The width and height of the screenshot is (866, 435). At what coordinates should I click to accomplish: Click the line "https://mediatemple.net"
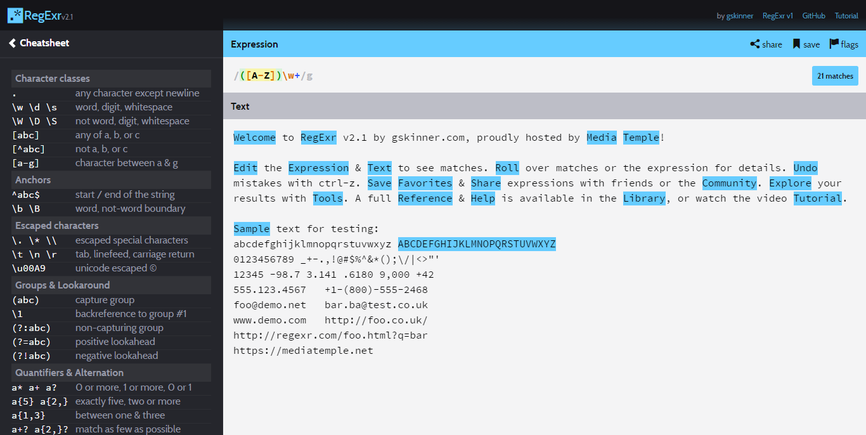tap(303, 351)
